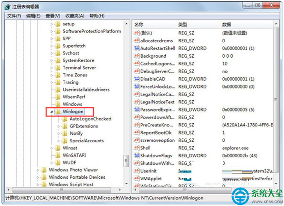
Task: Open the 文件(F) menu
Action: point(14,16)
